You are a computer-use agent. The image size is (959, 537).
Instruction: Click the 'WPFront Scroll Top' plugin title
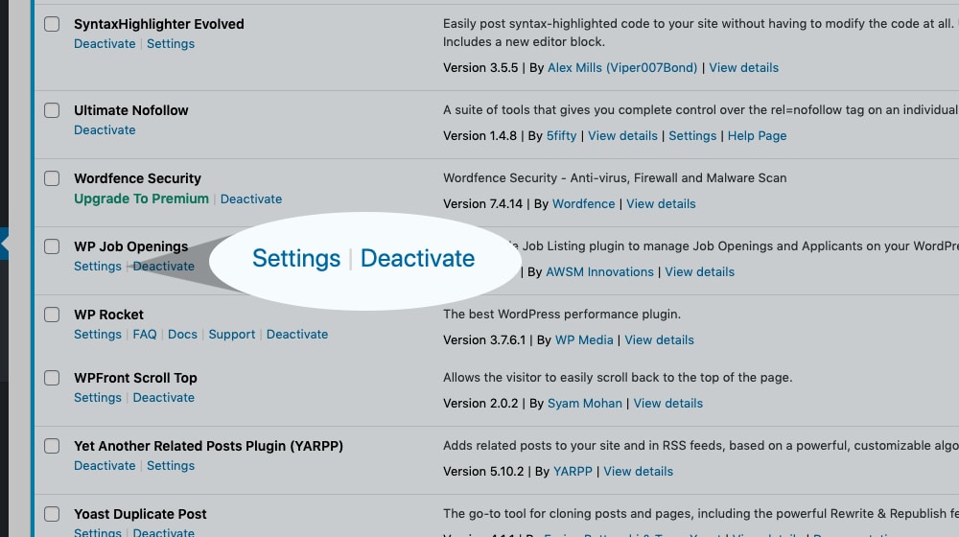[136, 378]
